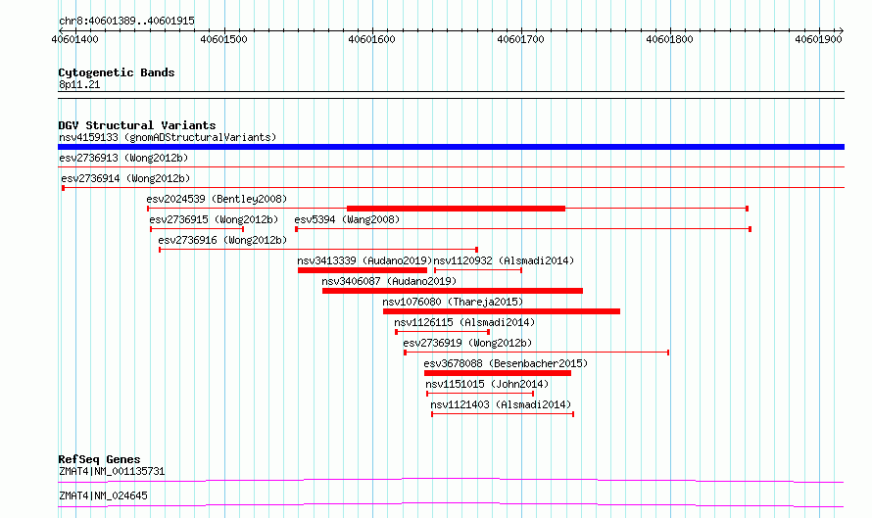The height and width of the screenshot is (518, 872).
Task: Select nsv1126115 (Alsmadi2014) variant label
Action: (464, 322)
